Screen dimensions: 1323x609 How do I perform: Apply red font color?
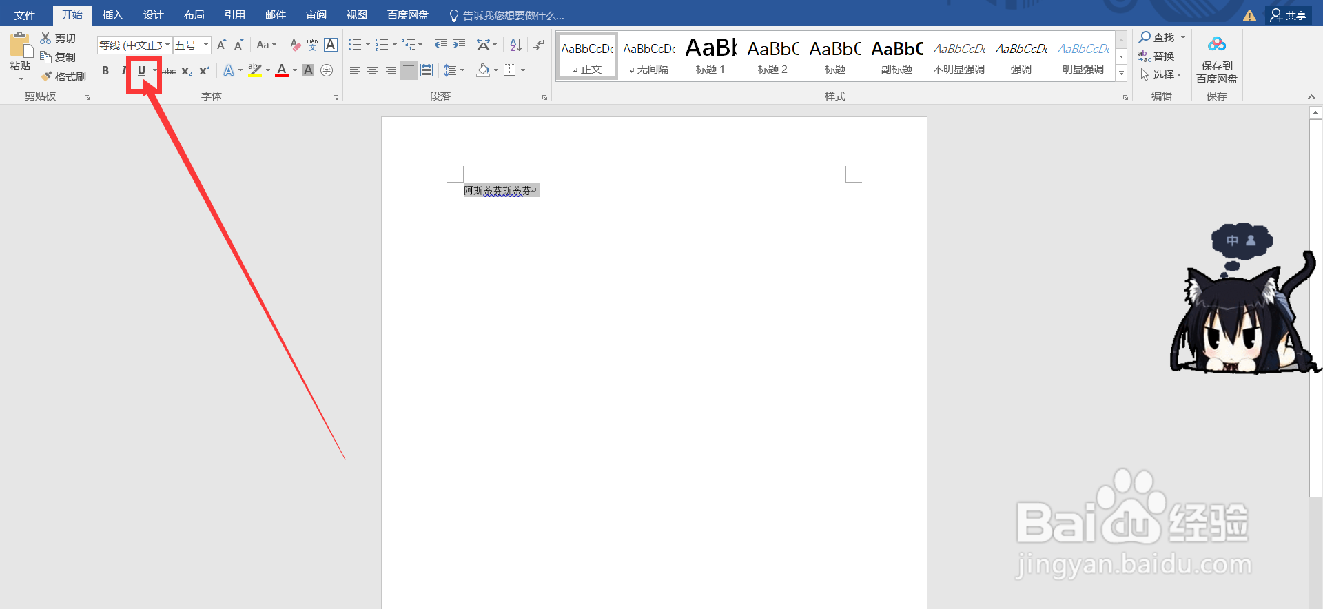point(282,70)
